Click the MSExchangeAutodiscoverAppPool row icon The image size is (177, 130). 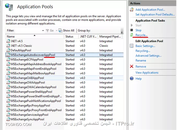[8, 55]
